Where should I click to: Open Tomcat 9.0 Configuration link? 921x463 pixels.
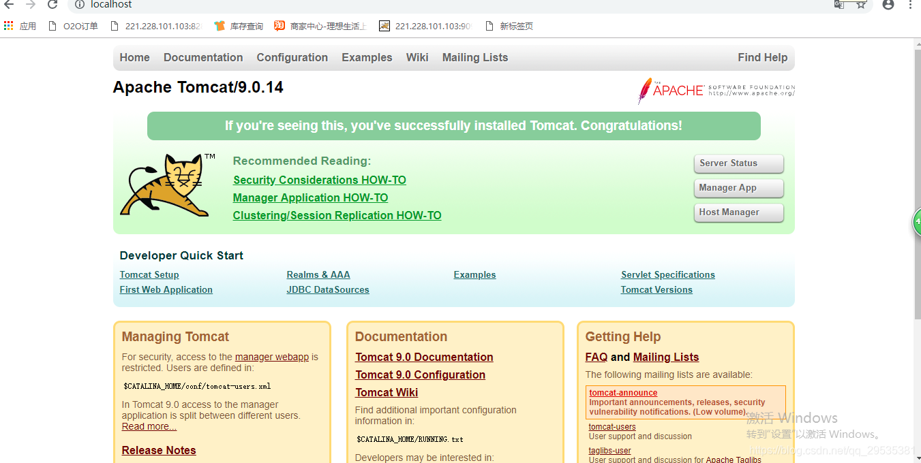pyautogui.click(x=420, y=375)
